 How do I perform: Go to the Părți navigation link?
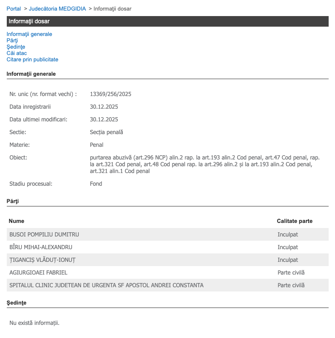pos(12,41)
